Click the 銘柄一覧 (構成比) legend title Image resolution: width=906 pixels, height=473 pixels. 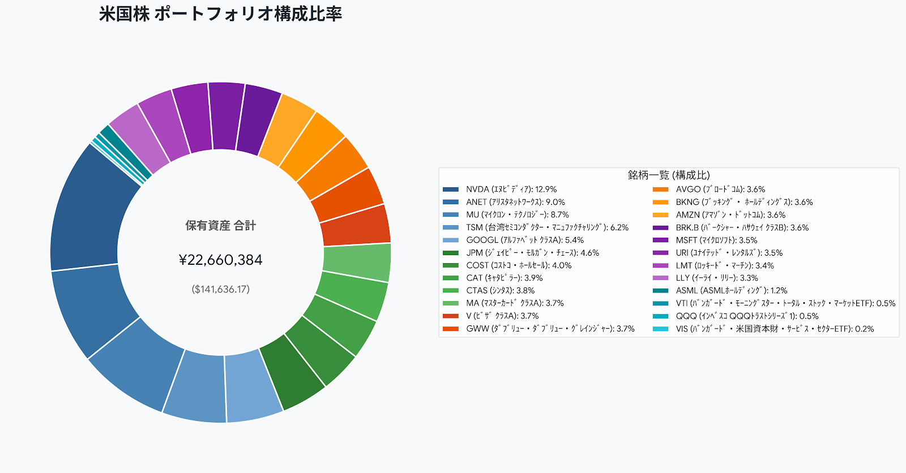[x=669, y=175]
